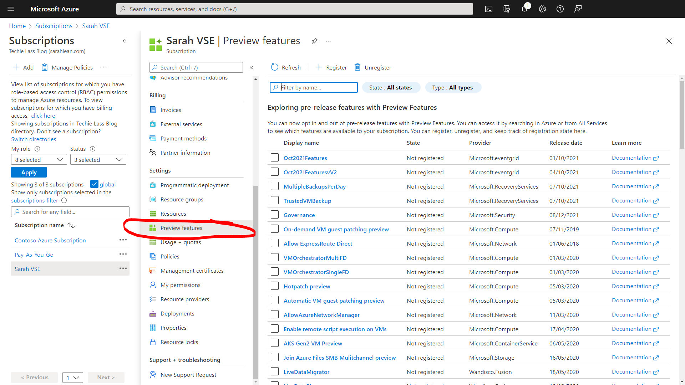Image resolution: width=685 pixels, height=385 pixels.
Task: Open the page number dropdown
Action: (x=72, y=378)
